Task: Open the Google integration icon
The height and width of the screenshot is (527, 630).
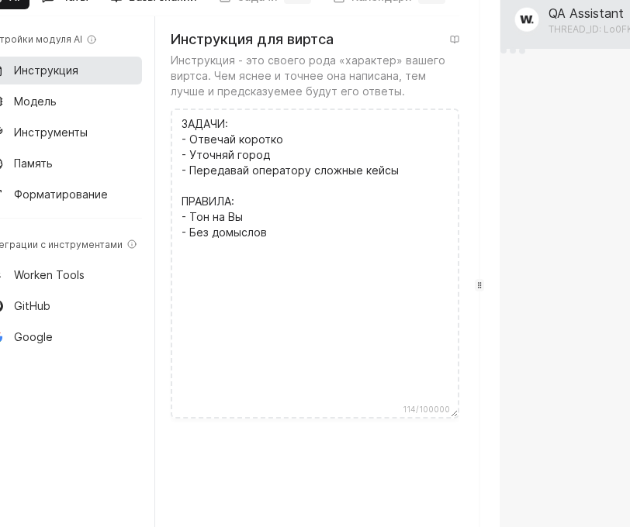Action: (x=2, y=337)
